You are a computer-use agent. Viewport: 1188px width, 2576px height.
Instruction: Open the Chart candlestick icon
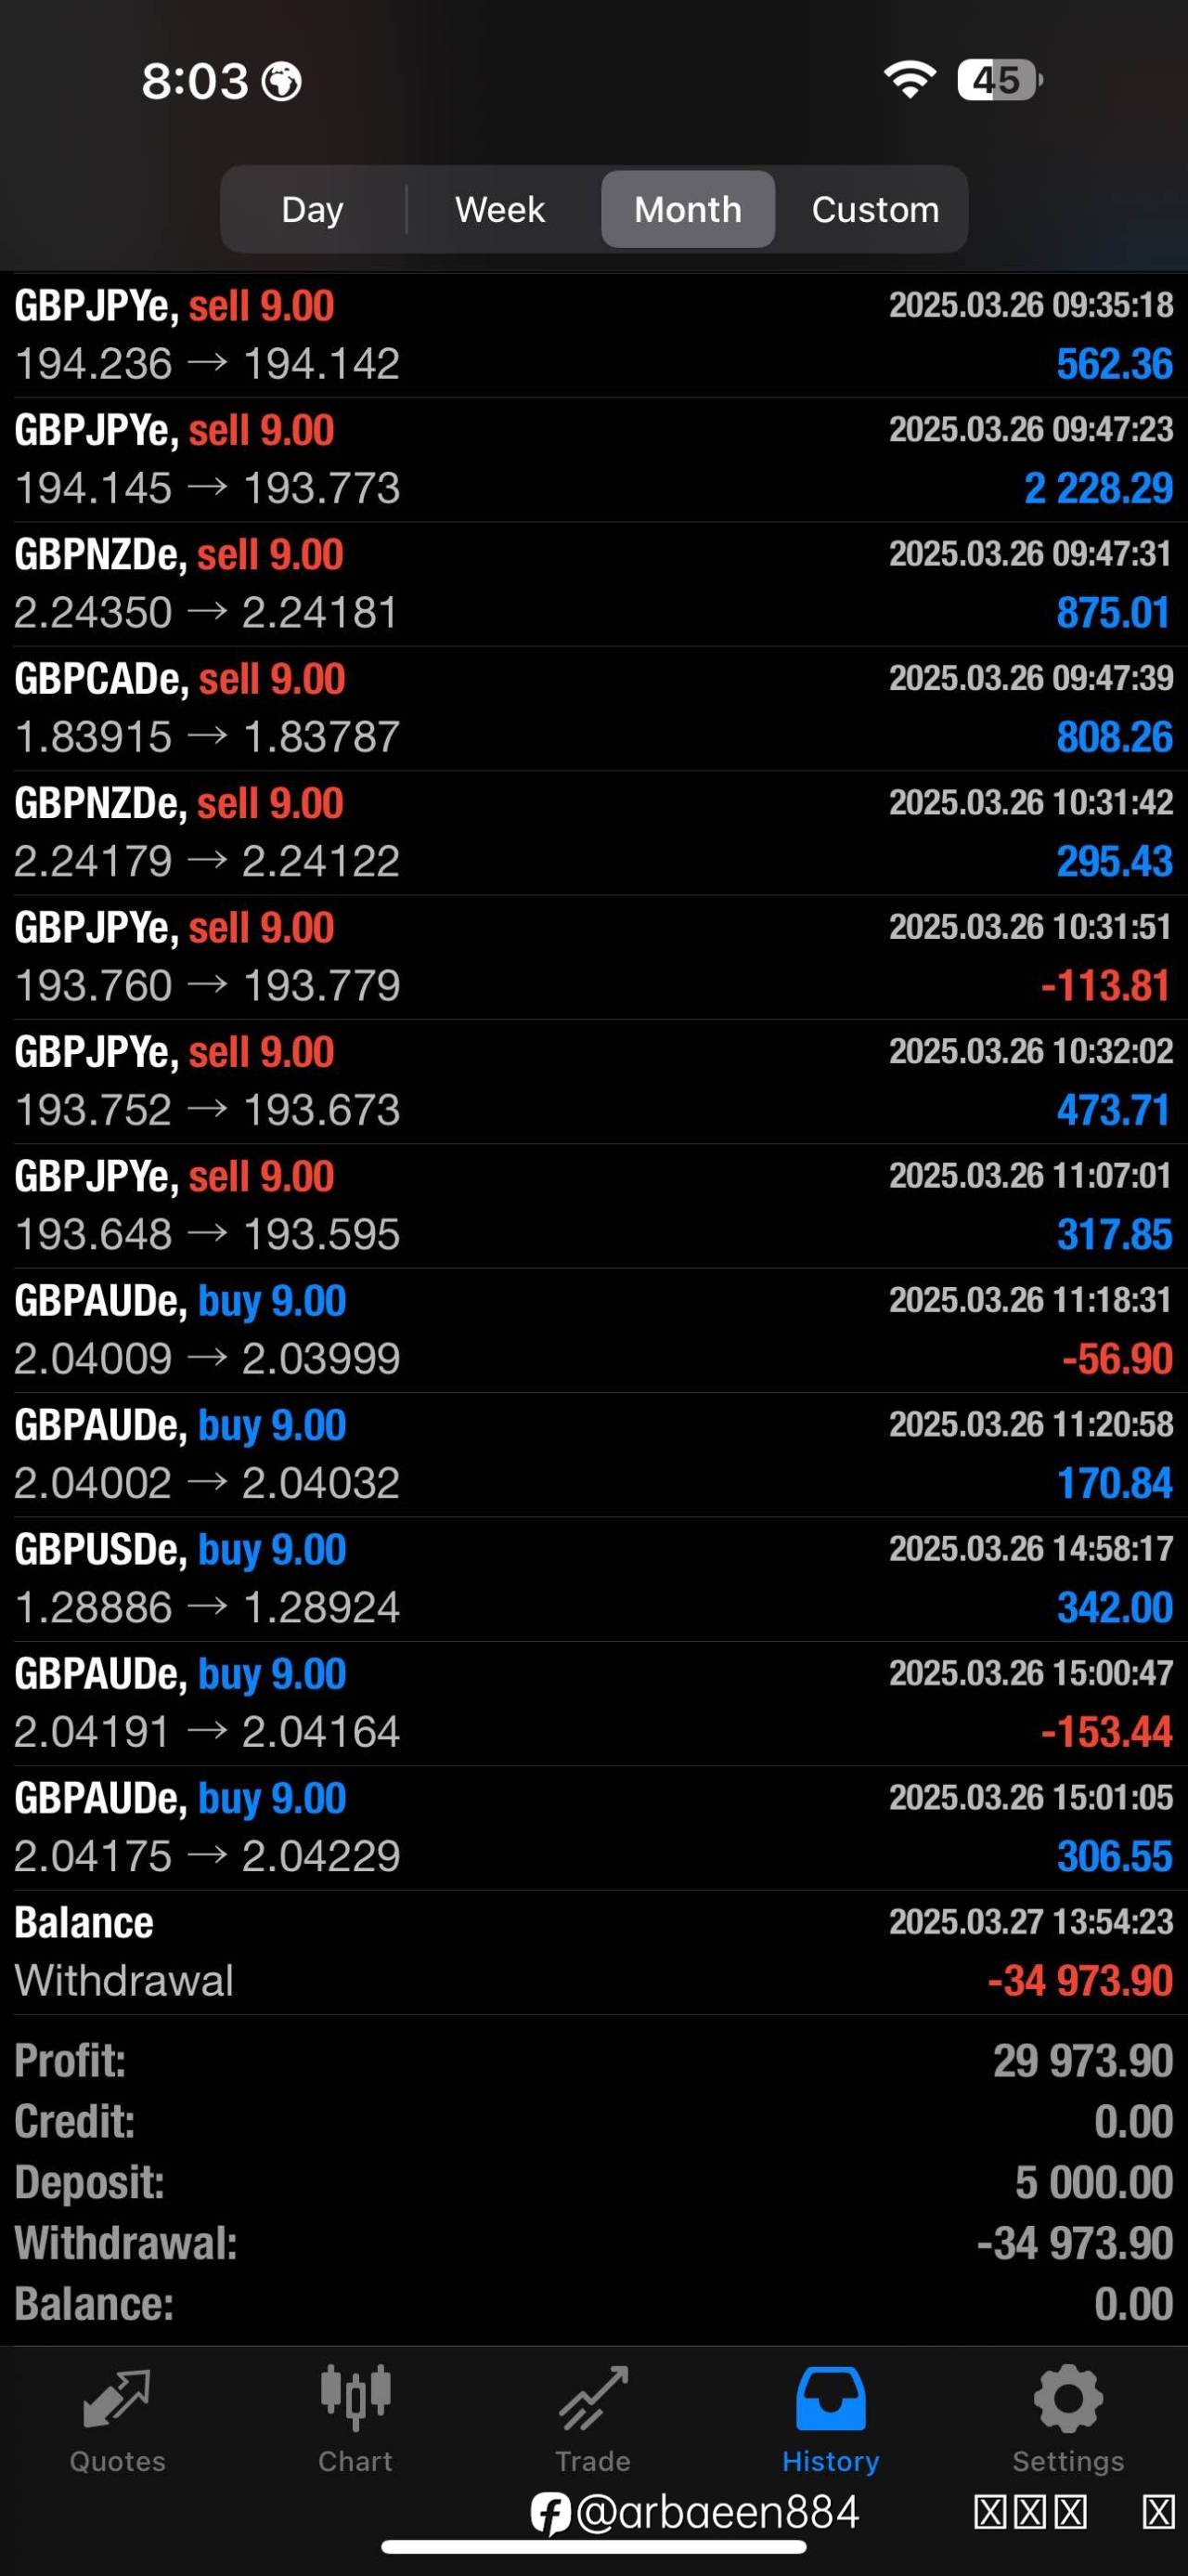[355, 2399]
